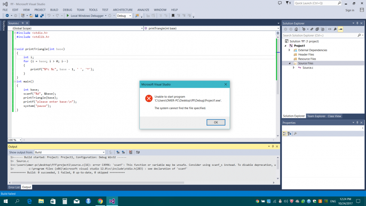Toggle Preview Selected Items highlighted button
366x206 pixels.
click(x=340, y=29)
